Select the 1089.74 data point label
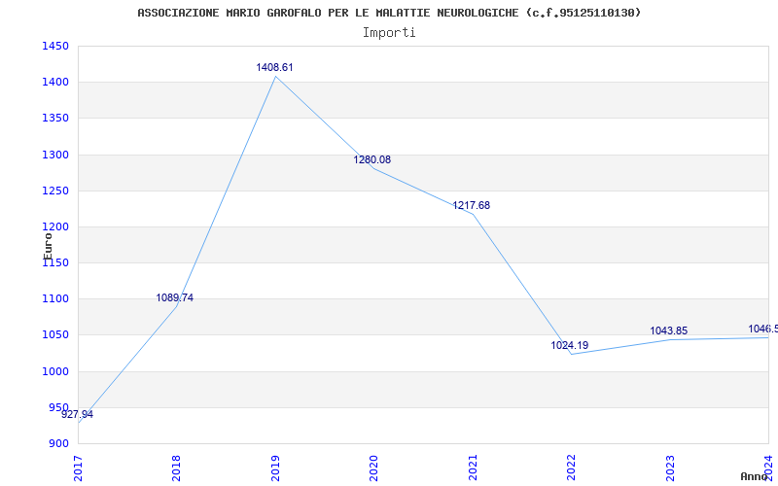 click(x=175, y=298)
